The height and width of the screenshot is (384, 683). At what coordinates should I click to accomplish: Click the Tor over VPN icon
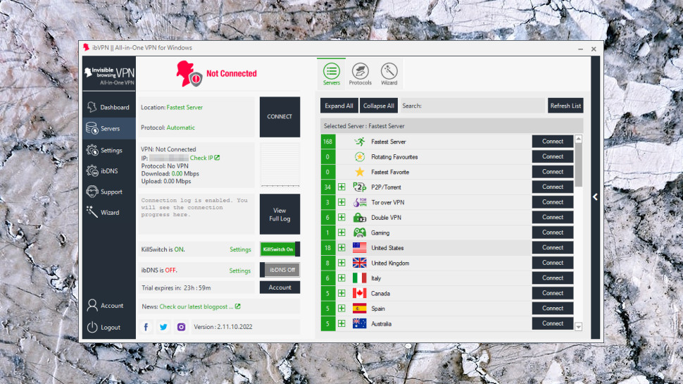pyautogui.click(x=360, y=202)
